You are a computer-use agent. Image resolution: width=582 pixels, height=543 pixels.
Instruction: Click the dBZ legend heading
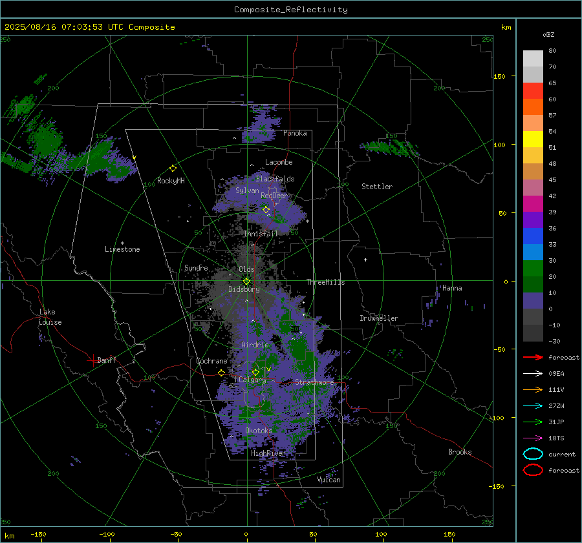coord(548,35)
